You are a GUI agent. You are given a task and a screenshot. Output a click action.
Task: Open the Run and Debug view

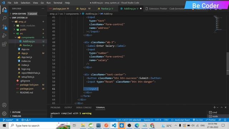click(4, 35)
